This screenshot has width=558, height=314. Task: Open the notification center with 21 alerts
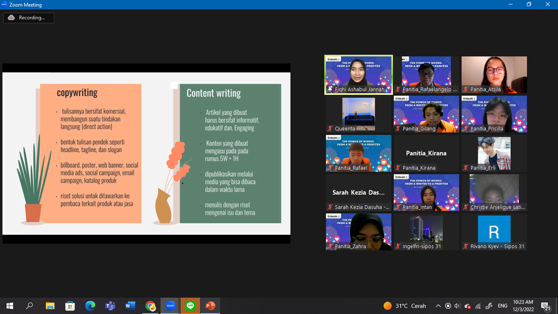(x=545, y=306)
